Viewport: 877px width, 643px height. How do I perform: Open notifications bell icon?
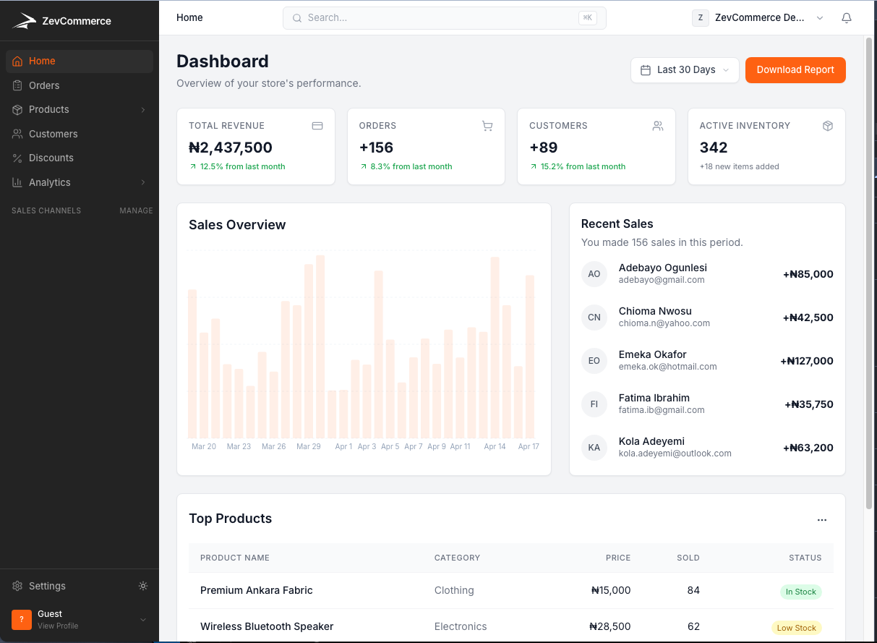click(847, 18)
